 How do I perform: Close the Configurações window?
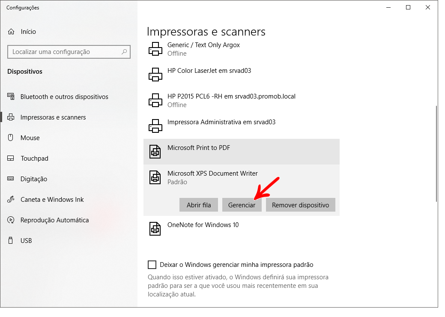428,7
